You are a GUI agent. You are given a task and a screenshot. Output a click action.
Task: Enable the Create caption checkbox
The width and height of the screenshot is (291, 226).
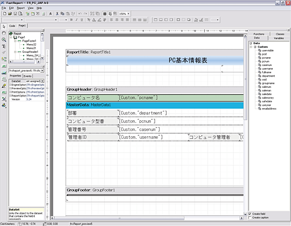251,218
